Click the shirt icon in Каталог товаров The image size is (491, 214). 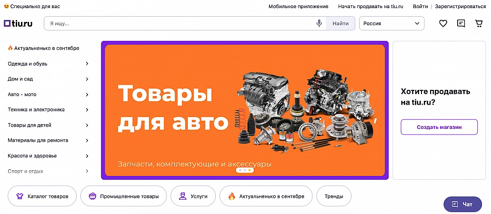[x=20, y=196]
